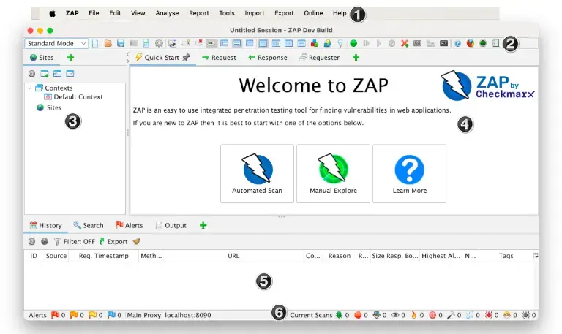Click the lightbulb icon in toolbar
562x334 pixels.
click(x=340, y=43)
